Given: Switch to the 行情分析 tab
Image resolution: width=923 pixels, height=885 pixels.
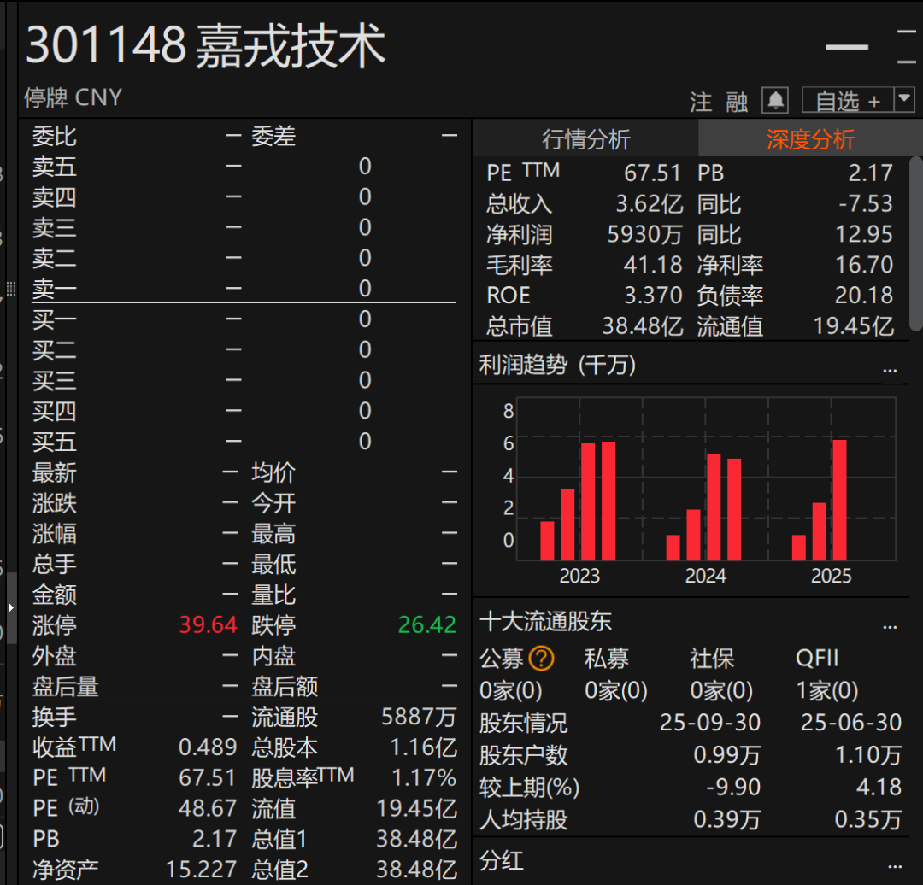Looking at the screenshot, I should 586,139.
